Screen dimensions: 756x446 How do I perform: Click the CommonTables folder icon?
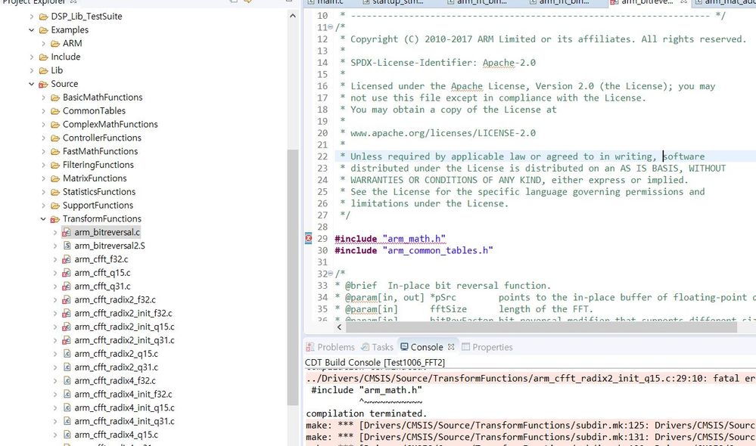tap(55, 111)
